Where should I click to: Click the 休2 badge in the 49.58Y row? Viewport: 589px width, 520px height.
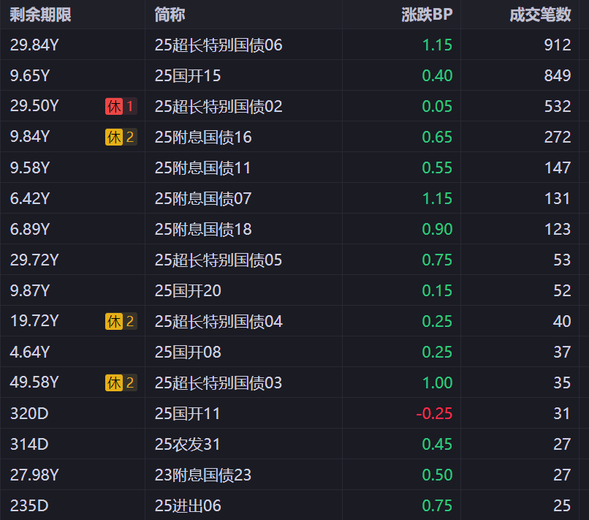(x=121, y=383)
